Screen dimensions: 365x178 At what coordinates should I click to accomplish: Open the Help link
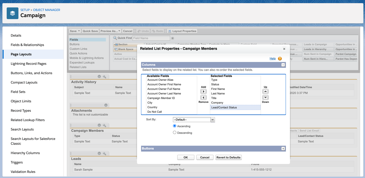(272, 59)
